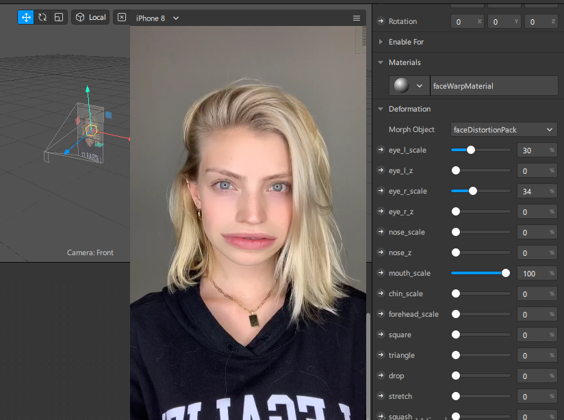Click the faceWarpMaterial name field
Image resolution: width=564 pixels, height=420 pixels.
[x=494, y=86]
